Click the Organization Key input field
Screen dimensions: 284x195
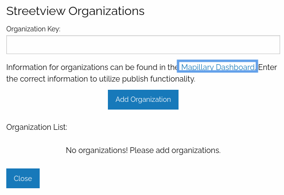tap(143, 44)
